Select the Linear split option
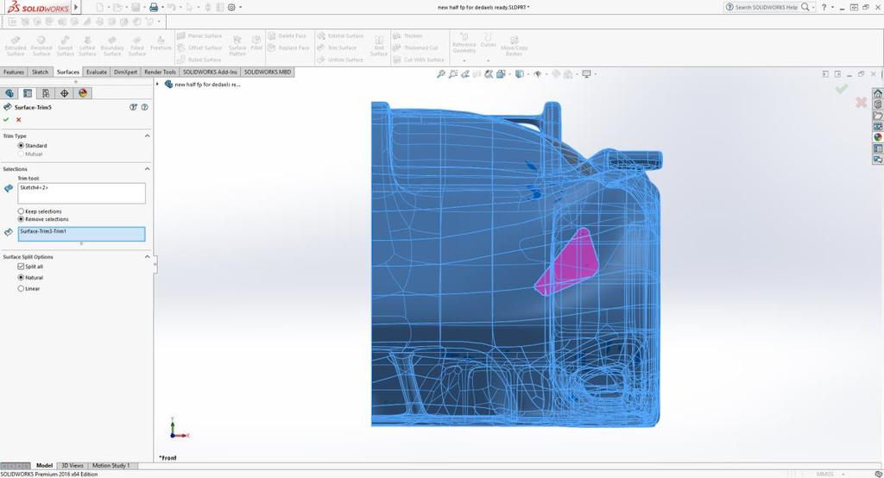The image size is (884, 478). coord(21,288)
